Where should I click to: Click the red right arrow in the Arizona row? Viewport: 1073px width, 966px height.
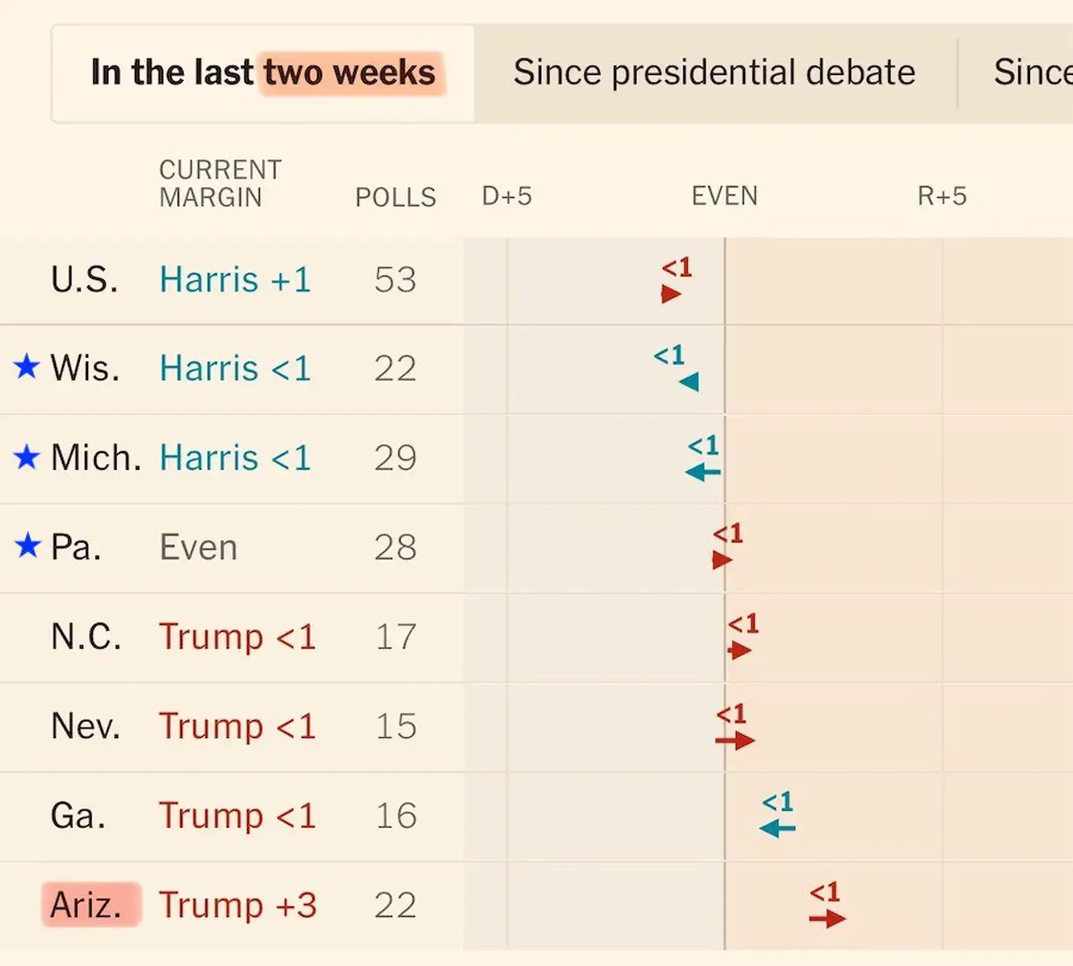tap(827, 918)
